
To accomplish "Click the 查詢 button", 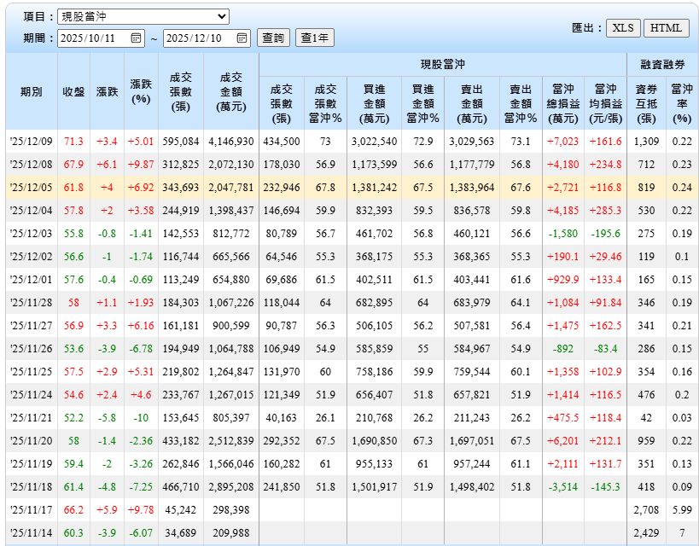I will pos(273,38).
